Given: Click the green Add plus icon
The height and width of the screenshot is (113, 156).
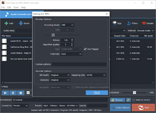Looking at the screenshot, I should point(6,23).
